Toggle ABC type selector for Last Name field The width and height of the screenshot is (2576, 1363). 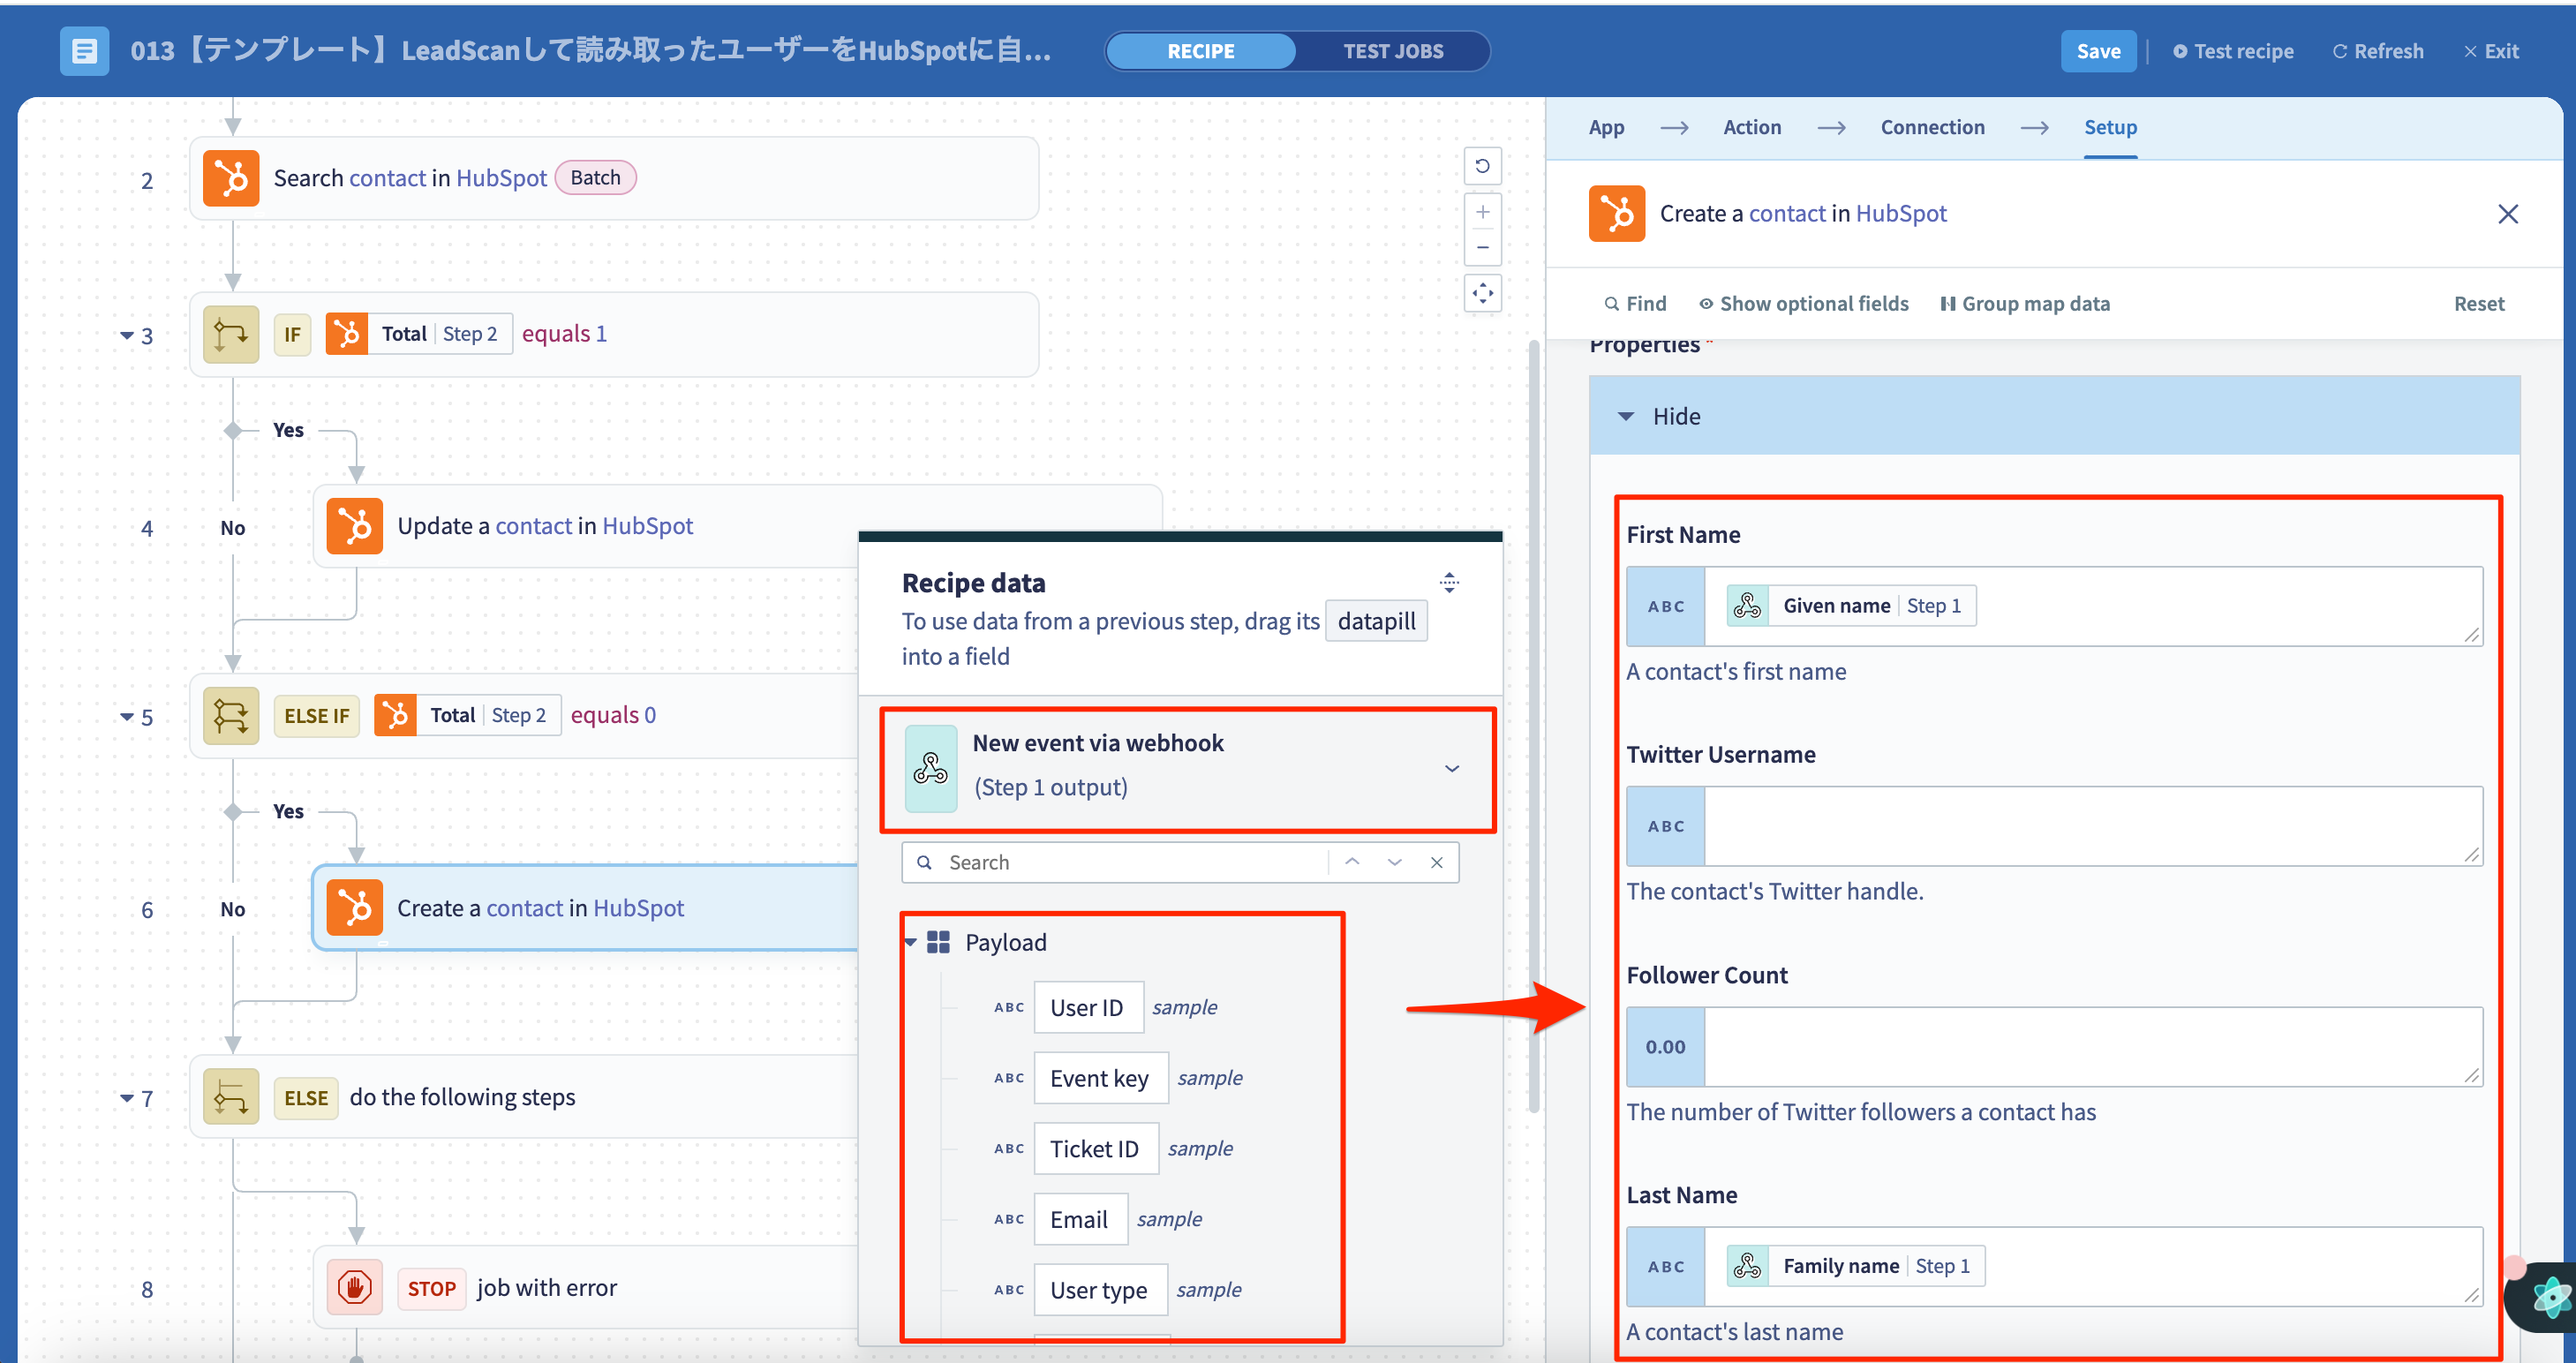1666,1266
